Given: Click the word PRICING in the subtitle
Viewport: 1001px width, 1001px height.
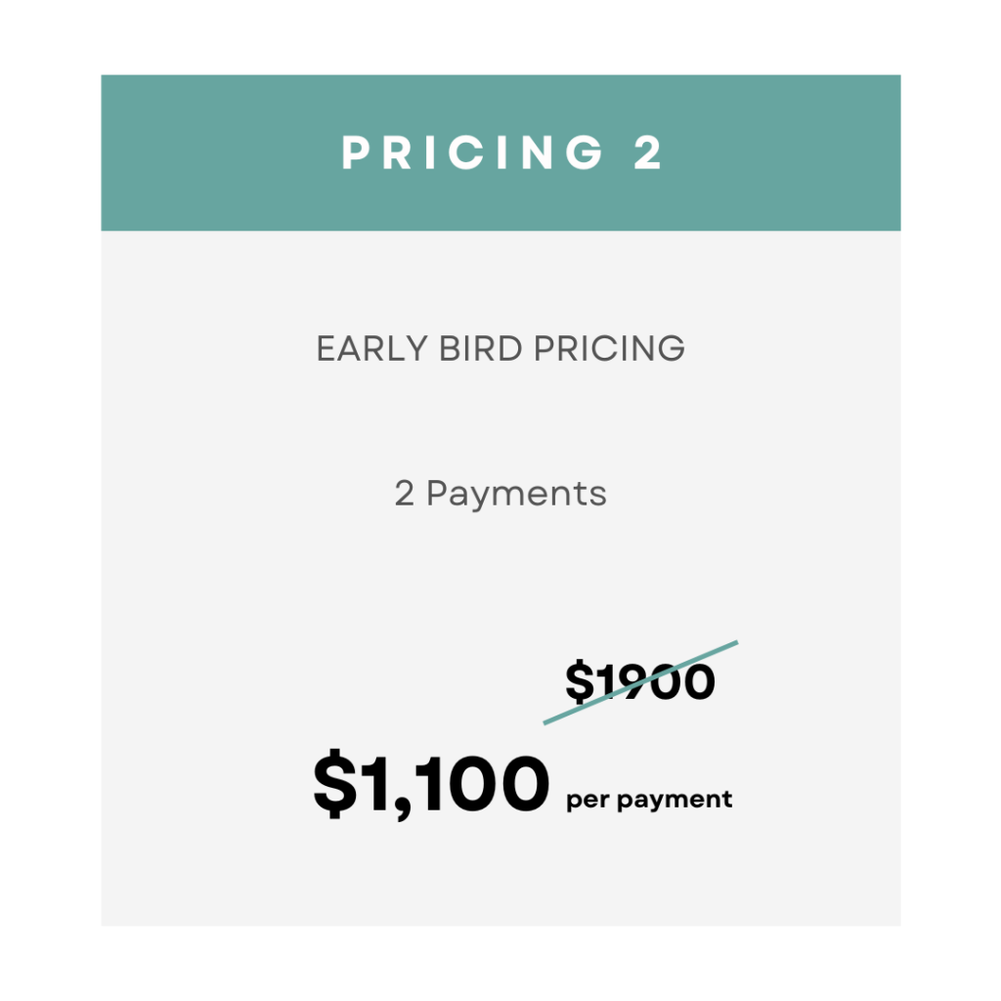Looking at the screenshot, I should click(610, 349).
